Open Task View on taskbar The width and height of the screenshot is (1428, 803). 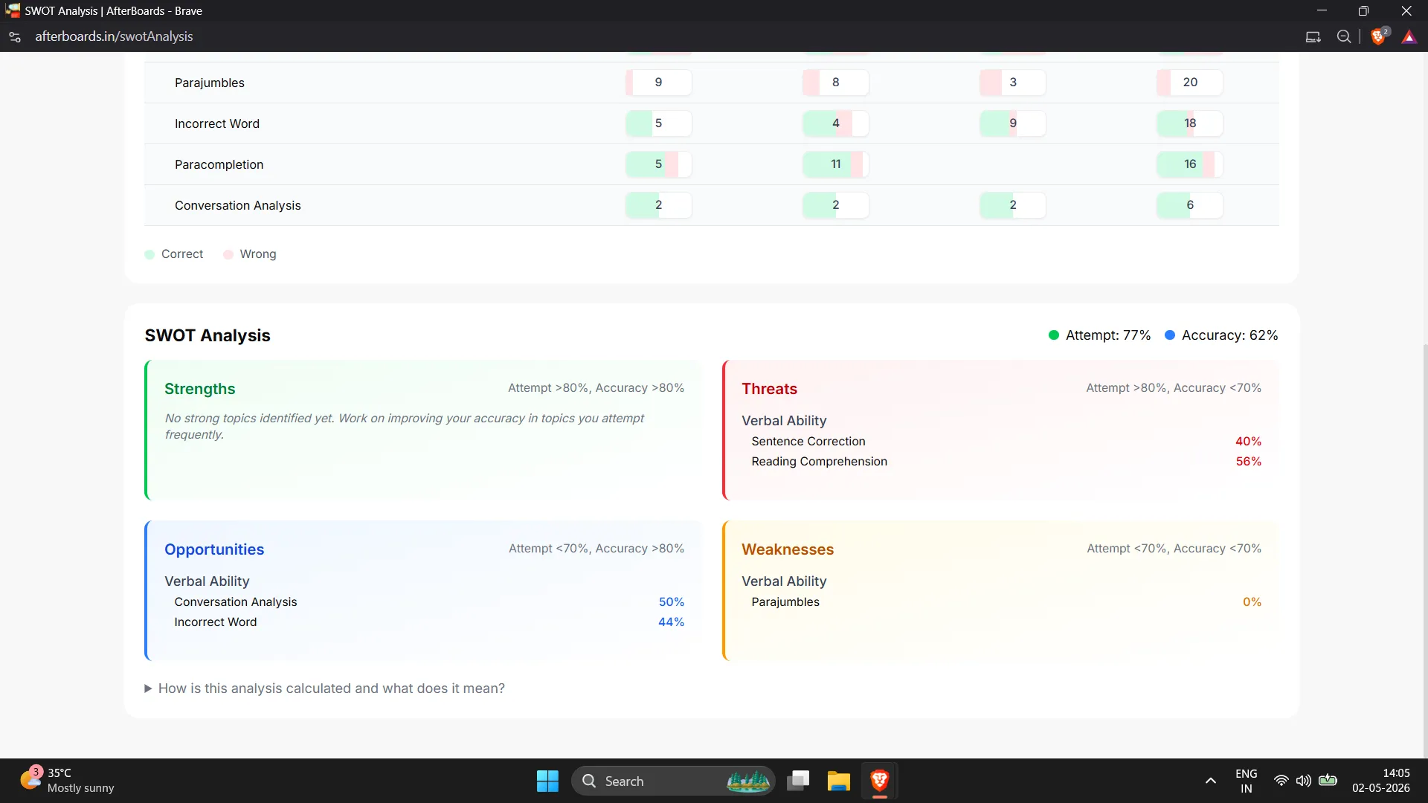click(x=799, y=781)
